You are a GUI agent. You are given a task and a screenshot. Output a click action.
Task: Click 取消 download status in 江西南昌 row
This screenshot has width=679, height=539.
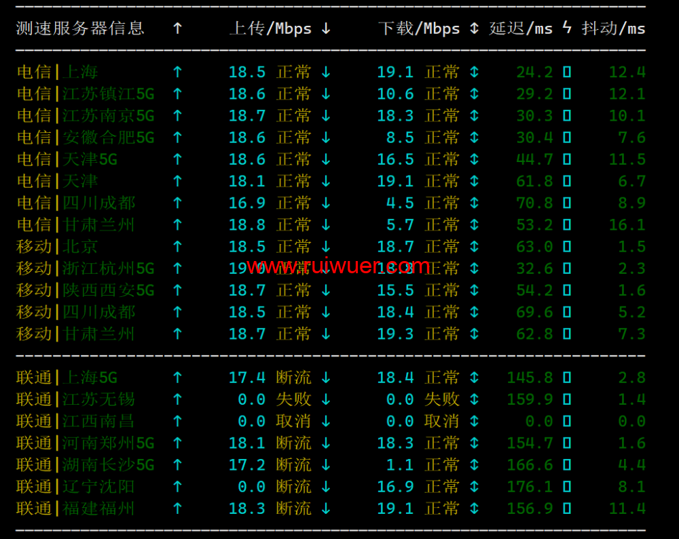tap(442, 421)
